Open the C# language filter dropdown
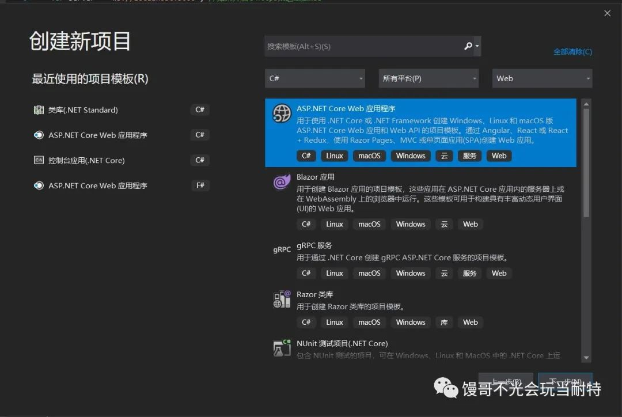The width and height of the screenshot is (622, 417). (315, 78)
